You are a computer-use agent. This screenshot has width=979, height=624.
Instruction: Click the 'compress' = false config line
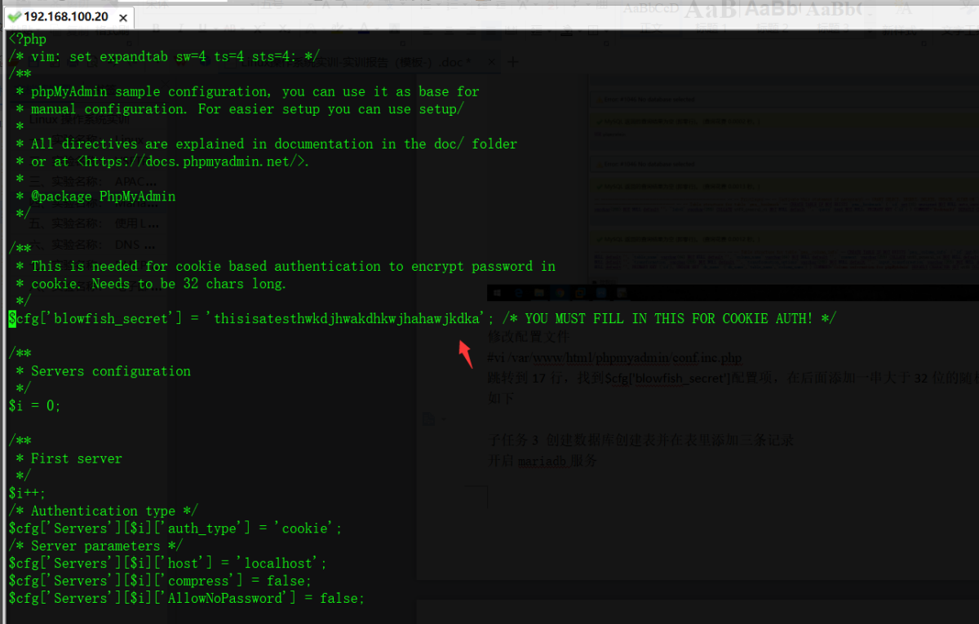160,581
